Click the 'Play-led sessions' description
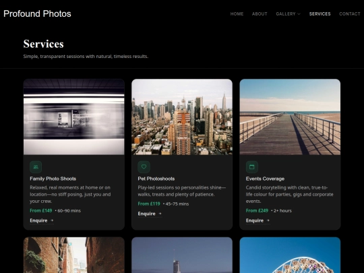The image size is (364, 273). (182, 191)
